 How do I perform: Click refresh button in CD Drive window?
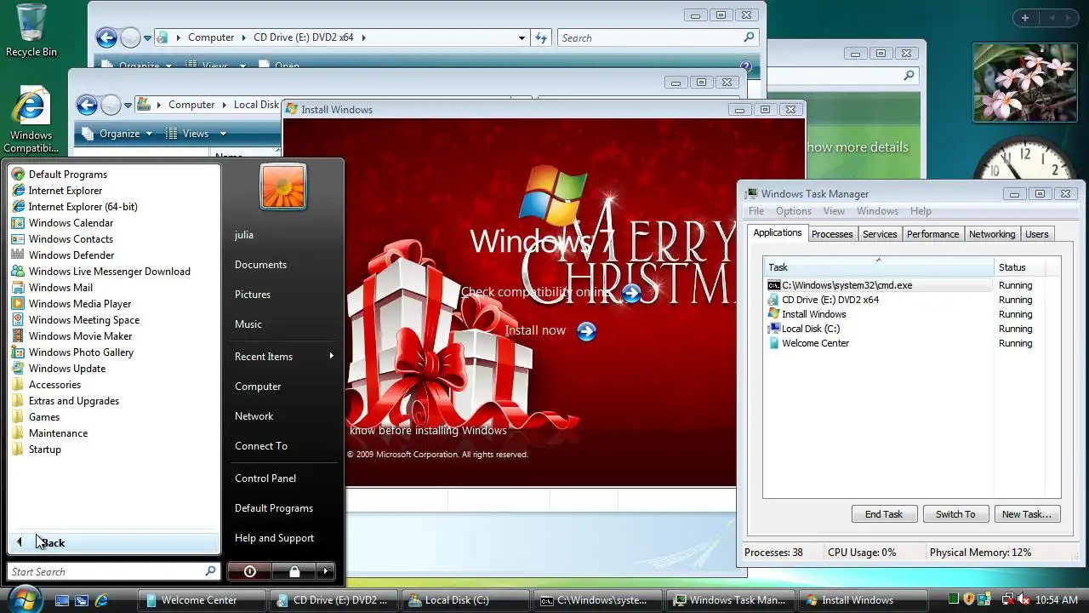(541, 38)
